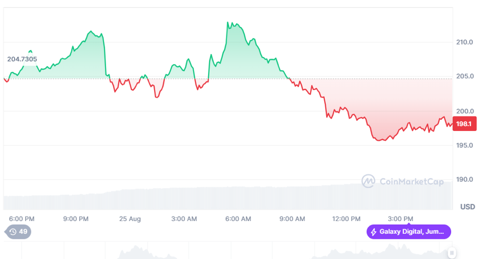
Task: Click the clock history icon beside 49
Action: (13, 232)
